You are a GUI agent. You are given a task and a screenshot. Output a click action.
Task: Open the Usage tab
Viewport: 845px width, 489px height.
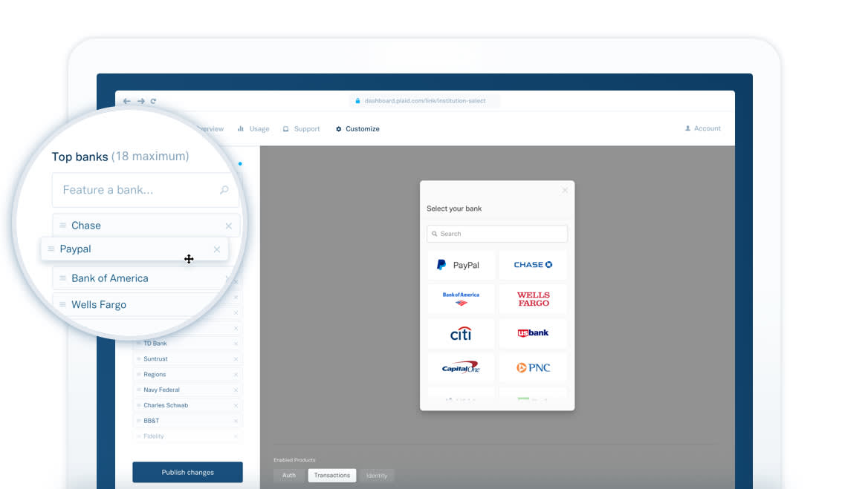[x=253, y=129]
